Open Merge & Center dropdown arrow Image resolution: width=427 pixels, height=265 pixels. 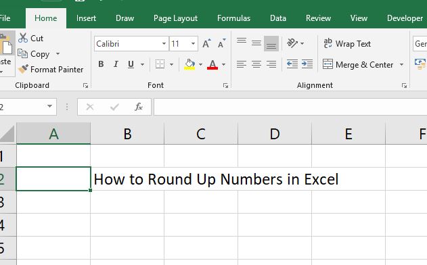tap(401, 65)
